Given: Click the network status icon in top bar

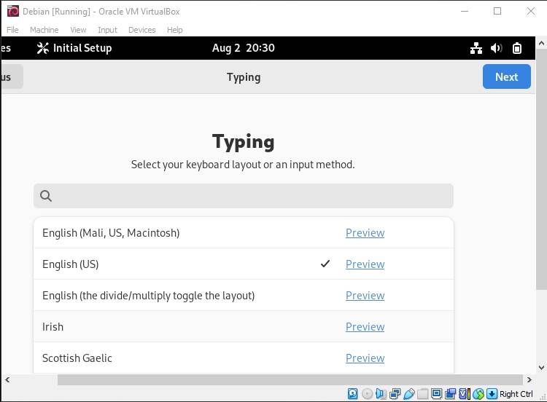Looking at the screenshot, I should pos(476,48).
